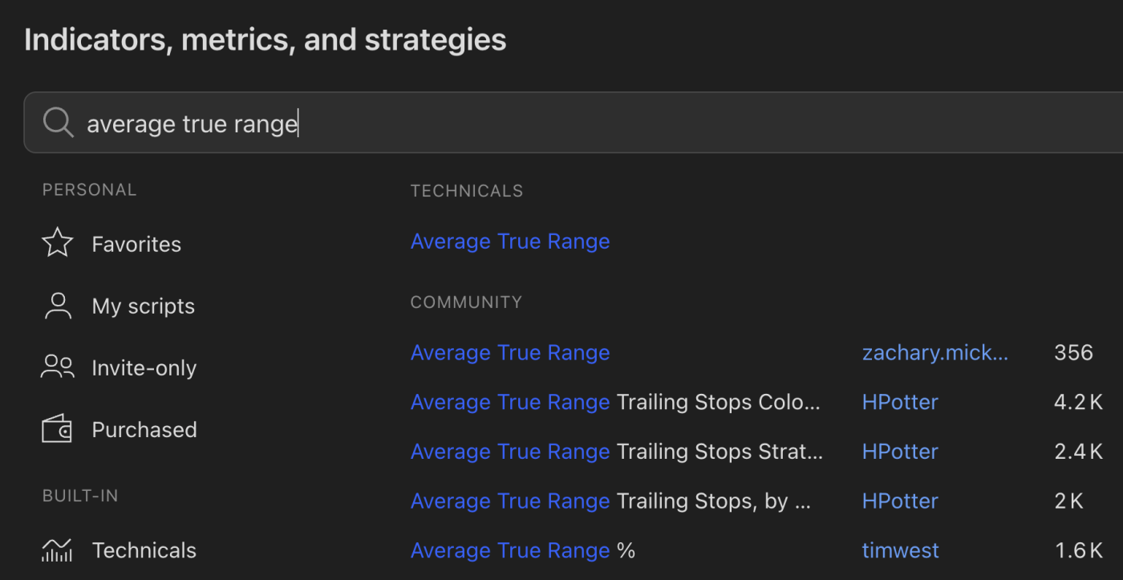Select the Favorites sidebar item

(136, 244)
